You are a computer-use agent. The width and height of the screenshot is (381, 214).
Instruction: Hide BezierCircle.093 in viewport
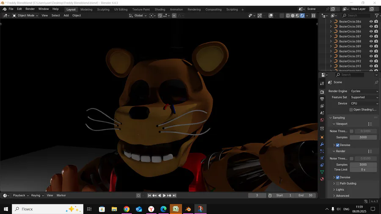[371, 66]
